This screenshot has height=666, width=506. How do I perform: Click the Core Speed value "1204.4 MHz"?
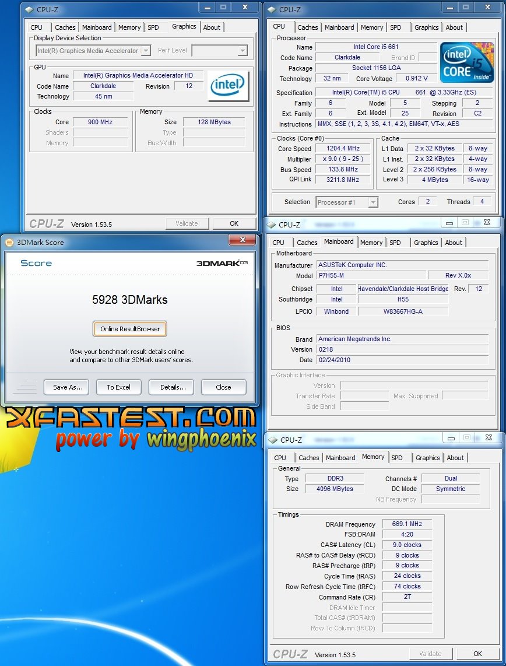(x=343, y=149)
